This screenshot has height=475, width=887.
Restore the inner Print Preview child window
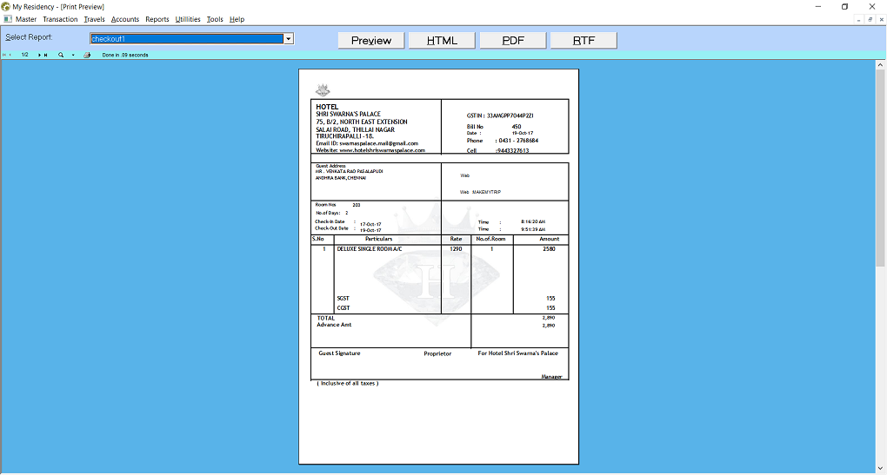click(x=870, y=19)
